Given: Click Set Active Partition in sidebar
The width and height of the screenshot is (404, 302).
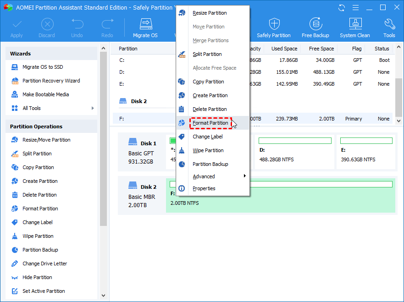Looking at the screenshot, I should 44,291.
